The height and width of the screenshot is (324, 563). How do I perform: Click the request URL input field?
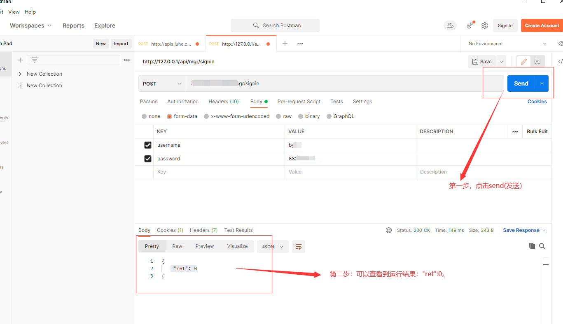click(345, 83)
